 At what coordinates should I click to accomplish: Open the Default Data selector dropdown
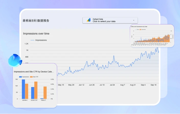click(110, 20)
